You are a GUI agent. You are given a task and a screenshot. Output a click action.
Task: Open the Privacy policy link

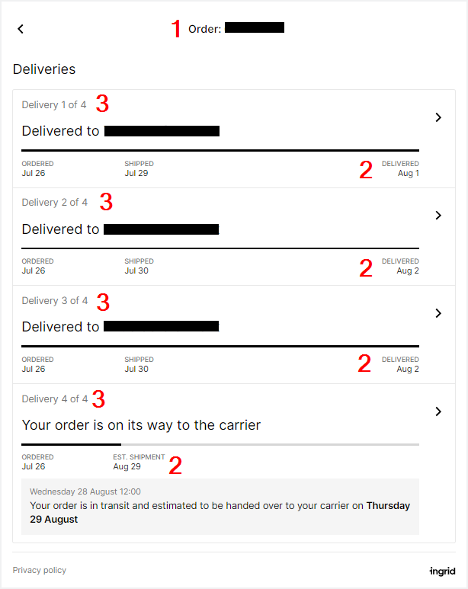coord(40,570)
